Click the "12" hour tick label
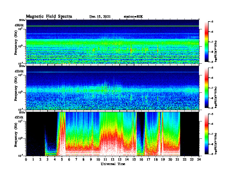The width and height of the screenshot is (237, 183). coord(113,160)
